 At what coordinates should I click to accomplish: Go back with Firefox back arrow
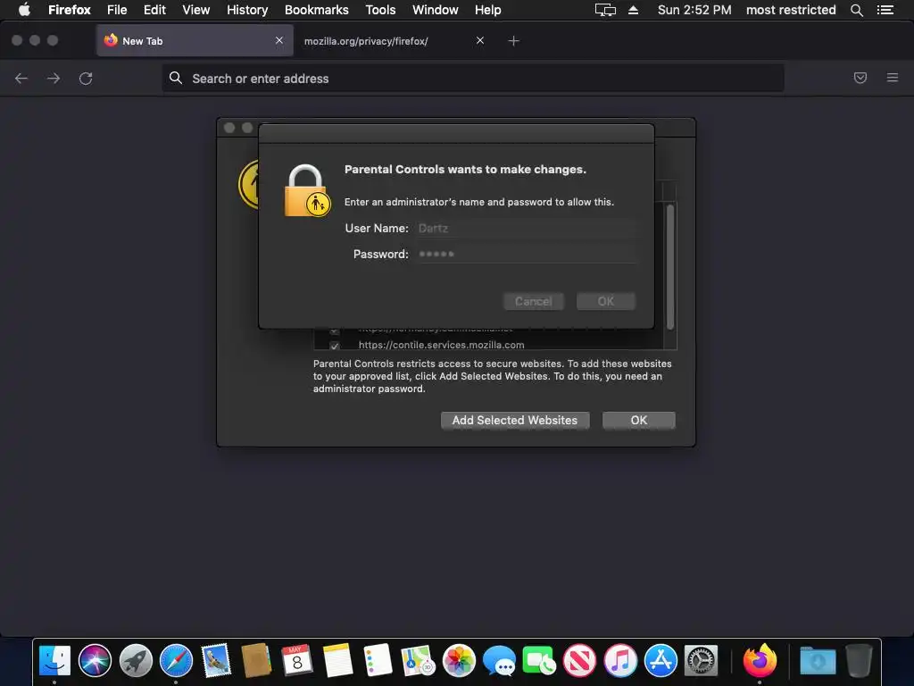click(21, 79)
